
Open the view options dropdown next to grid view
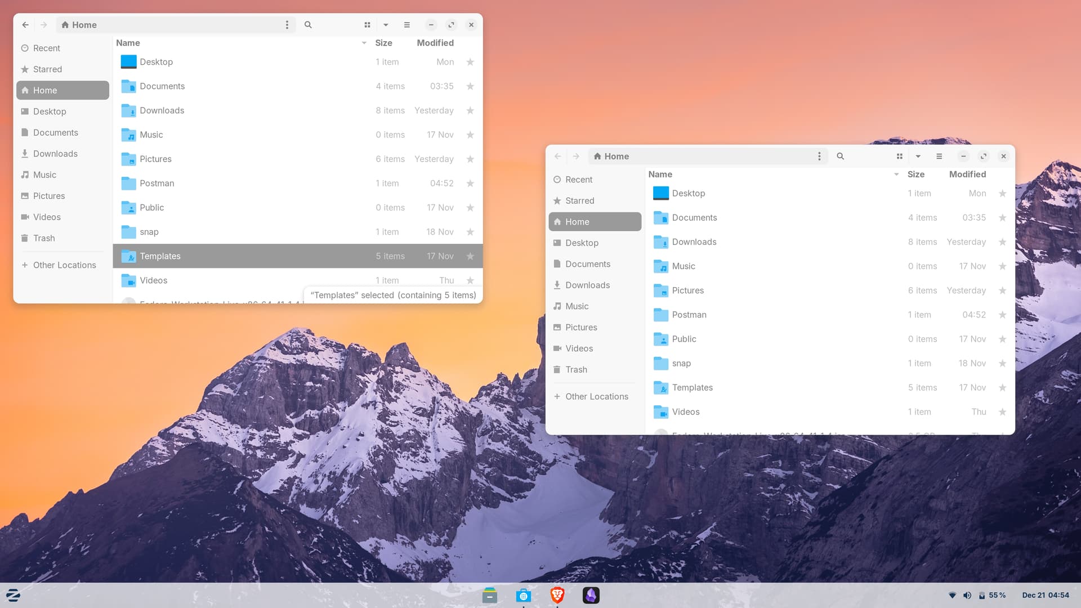tap(918, 156)
